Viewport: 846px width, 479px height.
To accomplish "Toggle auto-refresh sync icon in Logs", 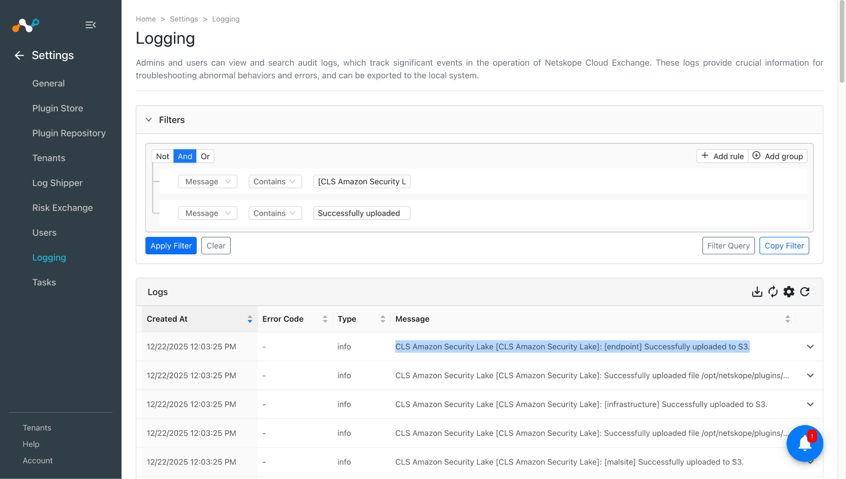I will (x=773, y=292).
